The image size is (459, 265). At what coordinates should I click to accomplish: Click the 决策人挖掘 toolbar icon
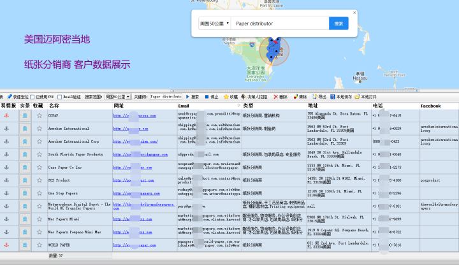pos(244,97)
